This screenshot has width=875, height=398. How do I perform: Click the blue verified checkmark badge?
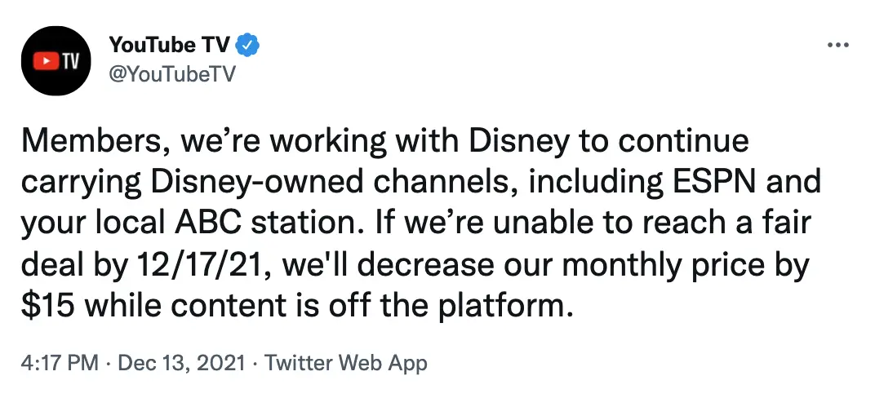coord(247,45)
